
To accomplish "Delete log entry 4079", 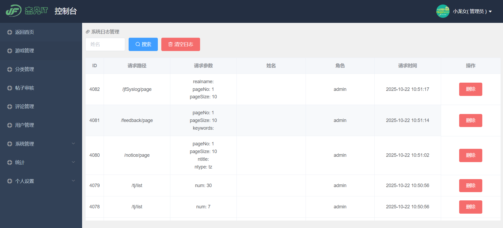I will (x=471, y=185).
